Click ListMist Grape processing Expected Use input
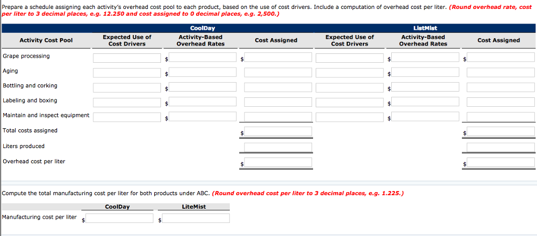 [350, 58]
